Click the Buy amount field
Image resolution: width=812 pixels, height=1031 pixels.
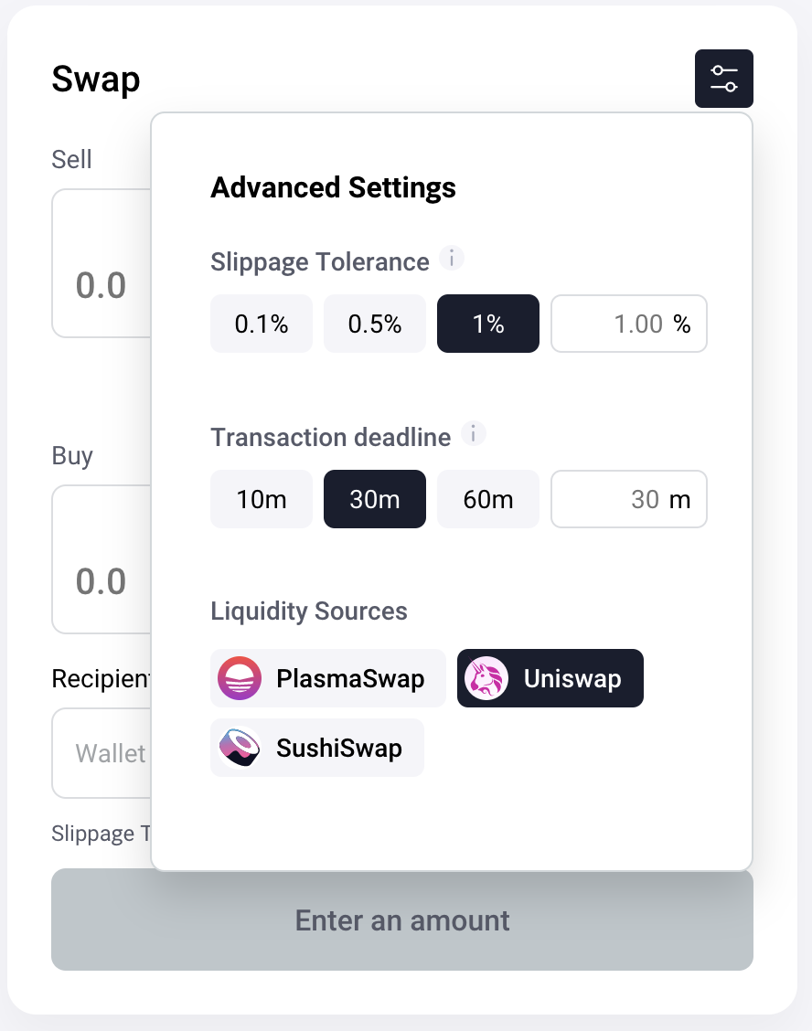tap(101, 580)
